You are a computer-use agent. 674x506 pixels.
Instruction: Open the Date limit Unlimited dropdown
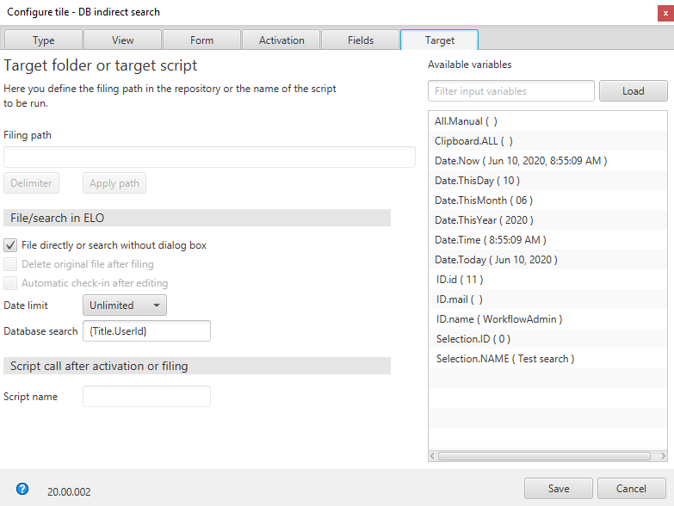(125, 305)
